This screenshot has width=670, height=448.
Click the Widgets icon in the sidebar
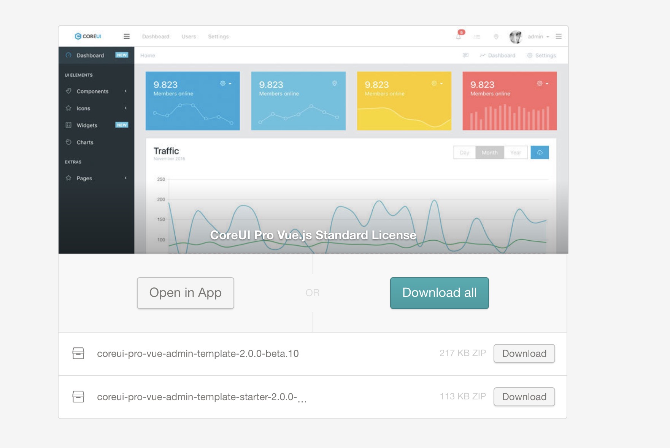coord(69,125)
